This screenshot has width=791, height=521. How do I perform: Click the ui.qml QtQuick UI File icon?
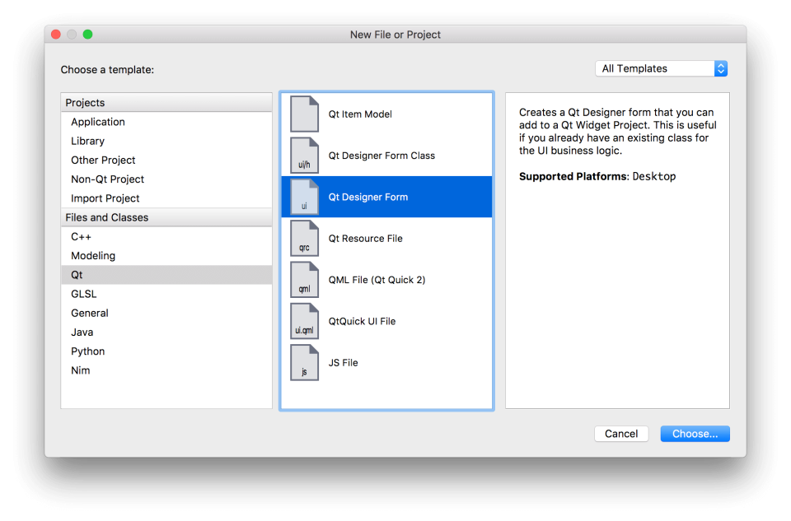pyautogui.click(x=304, y=321)
